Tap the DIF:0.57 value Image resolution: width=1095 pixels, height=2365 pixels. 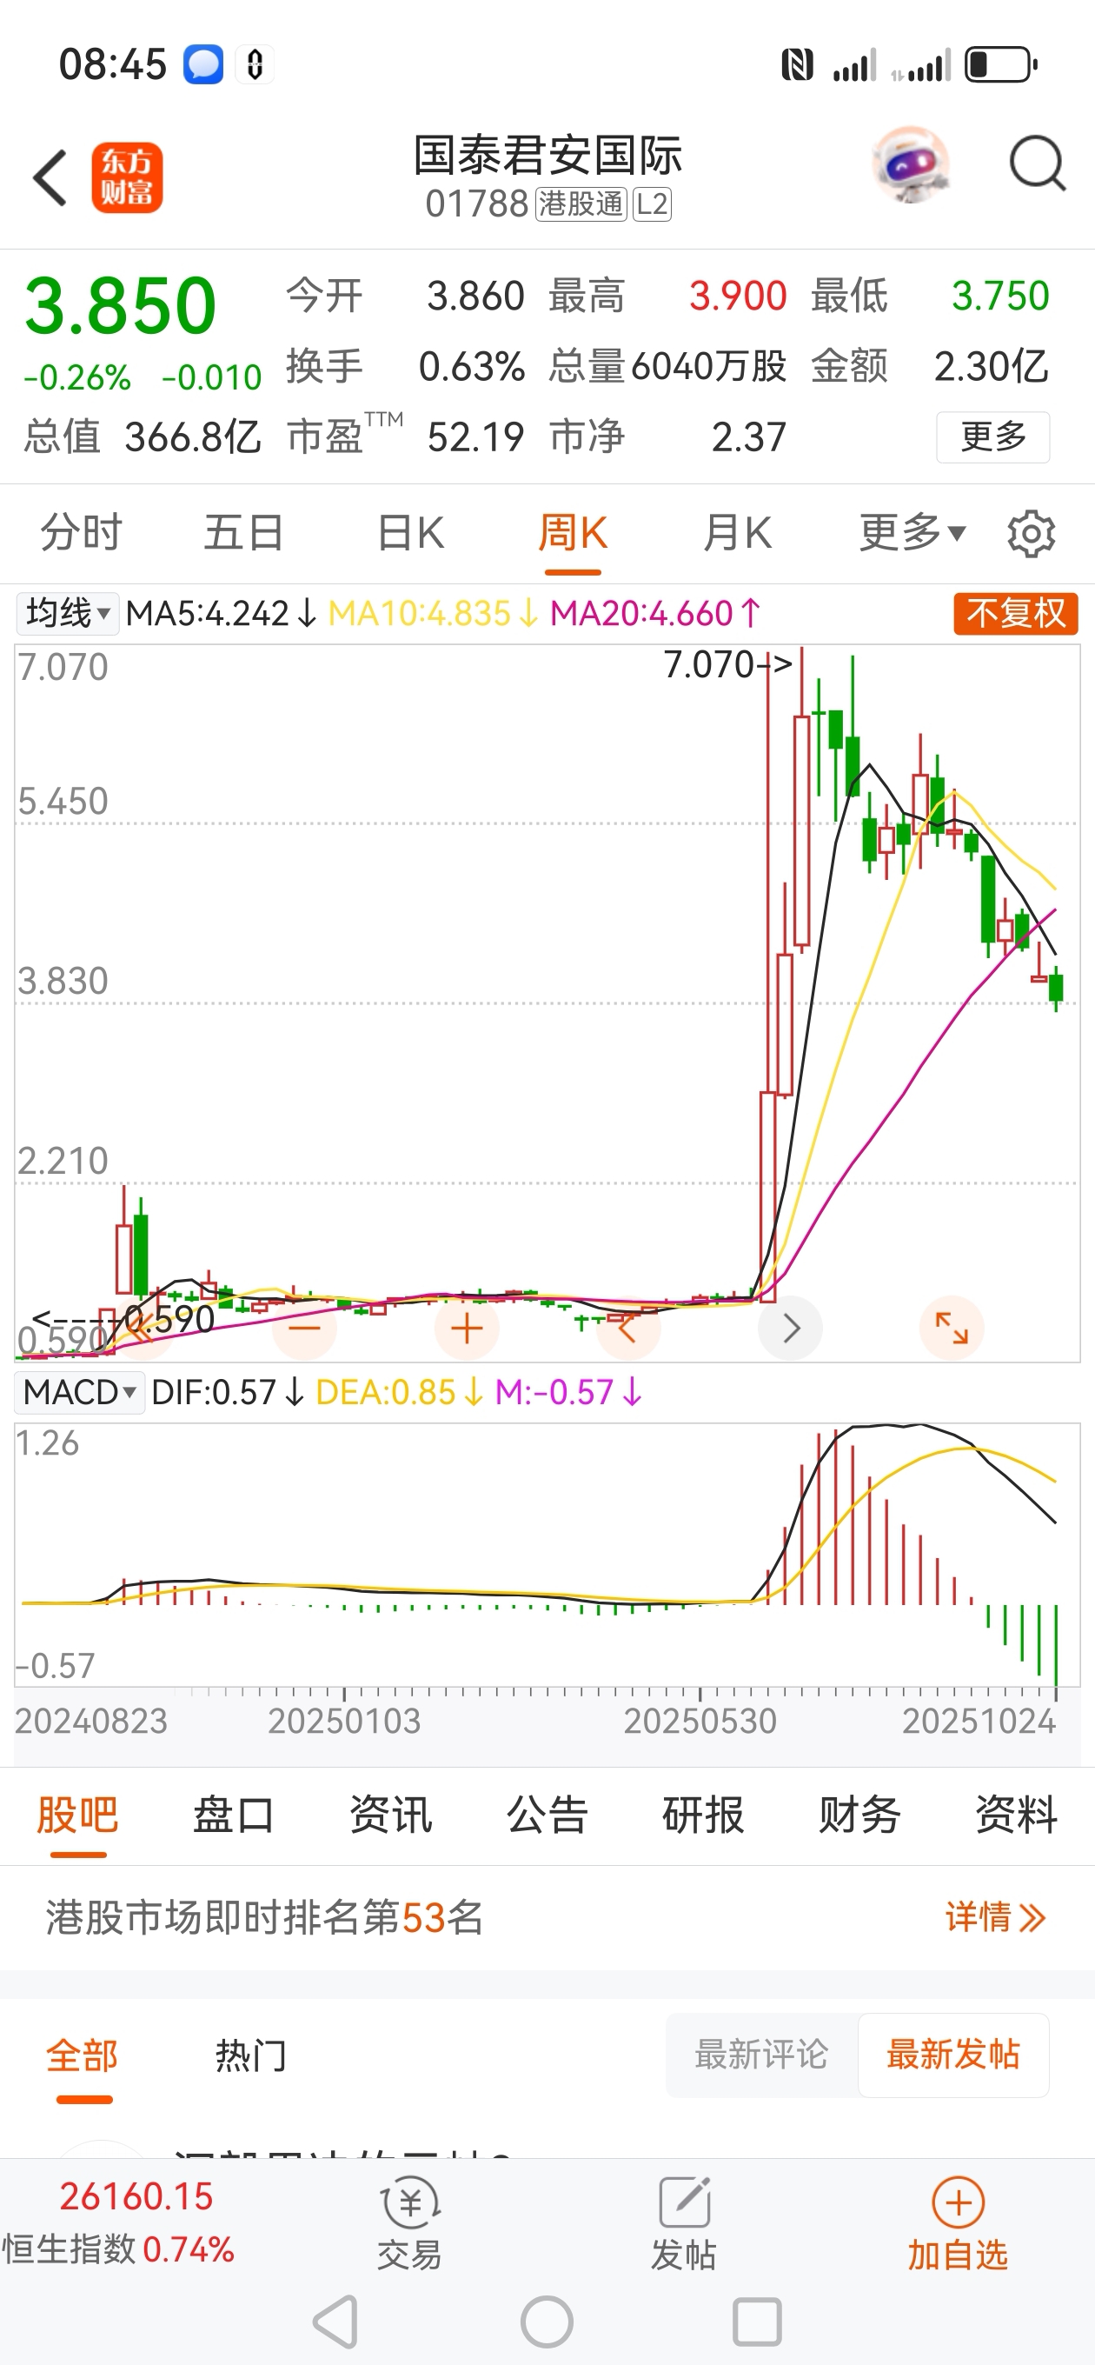pos(228,1393)
